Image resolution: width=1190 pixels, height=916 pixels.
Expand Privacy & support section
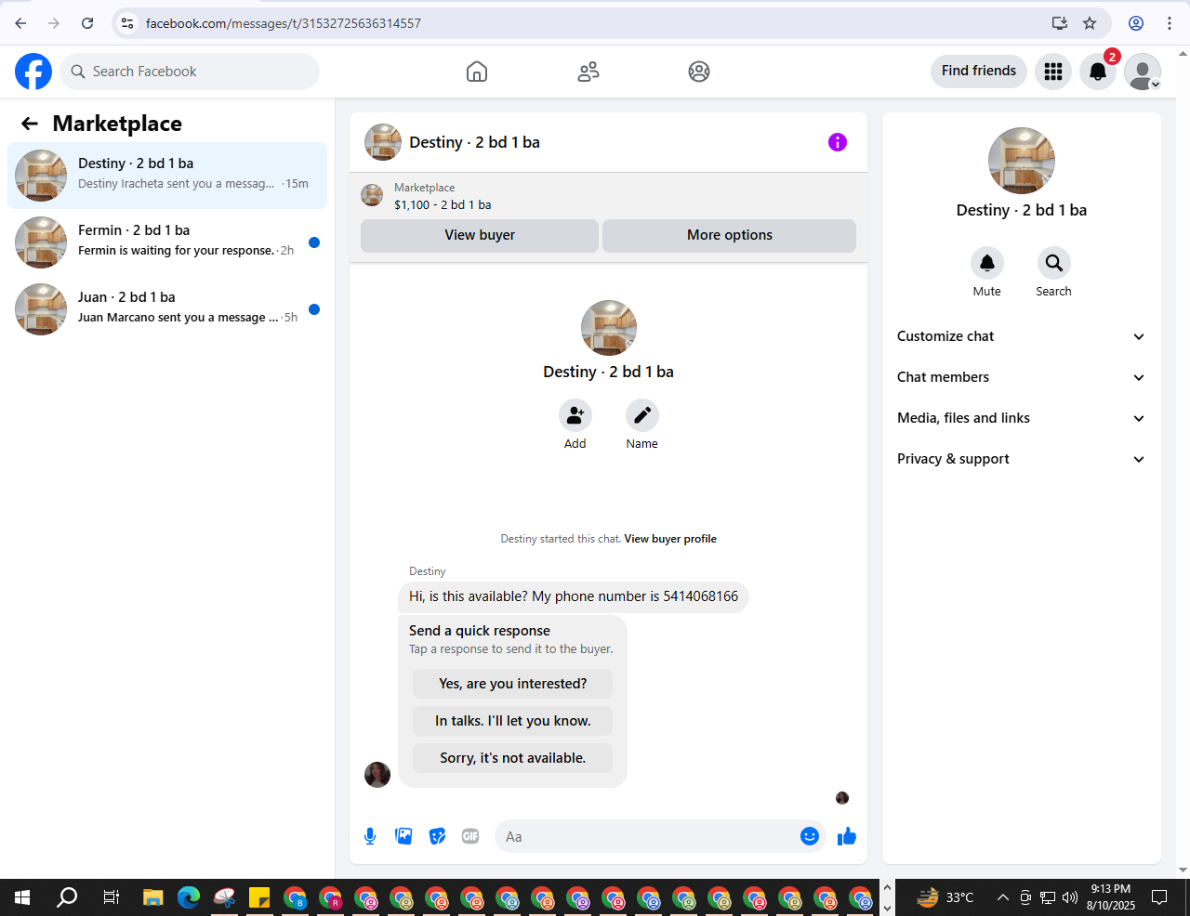1021,459
